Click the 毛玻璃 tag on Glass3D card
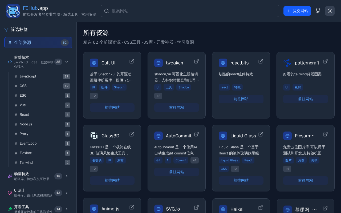This screenshot has width=341, height=213. click(97, 160)
